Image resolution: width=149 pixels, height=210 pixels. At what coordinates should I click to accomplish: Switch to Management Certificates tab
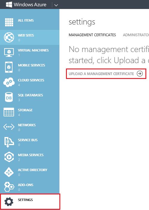pos(92,35)
